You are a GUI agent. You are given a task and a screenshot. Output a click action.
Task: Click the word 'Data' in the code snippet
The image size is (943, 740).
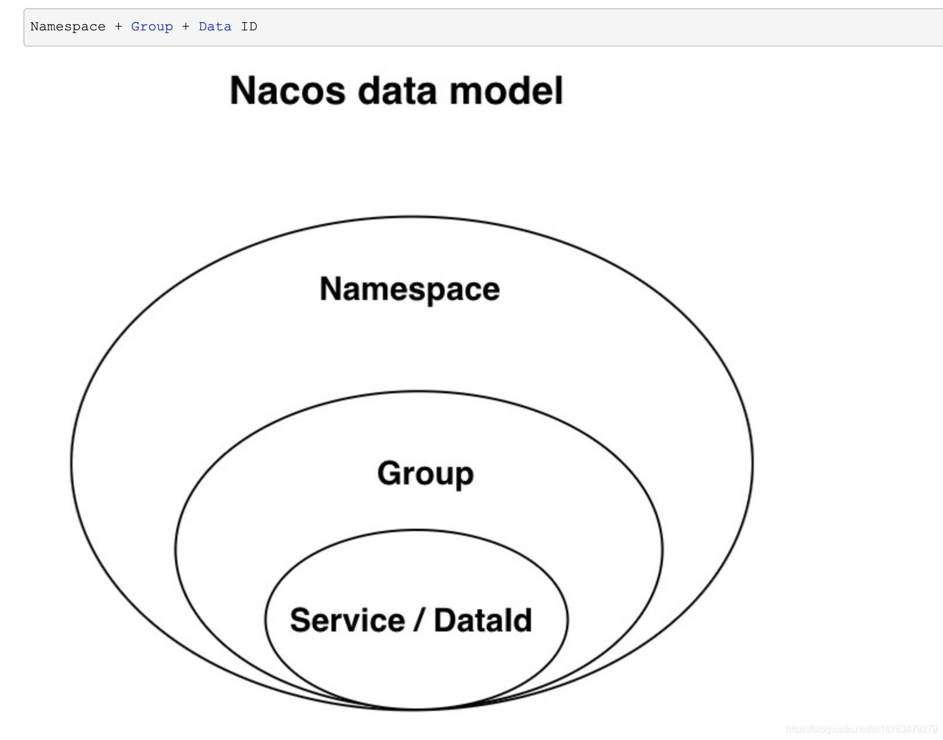(x=215, y=27)
